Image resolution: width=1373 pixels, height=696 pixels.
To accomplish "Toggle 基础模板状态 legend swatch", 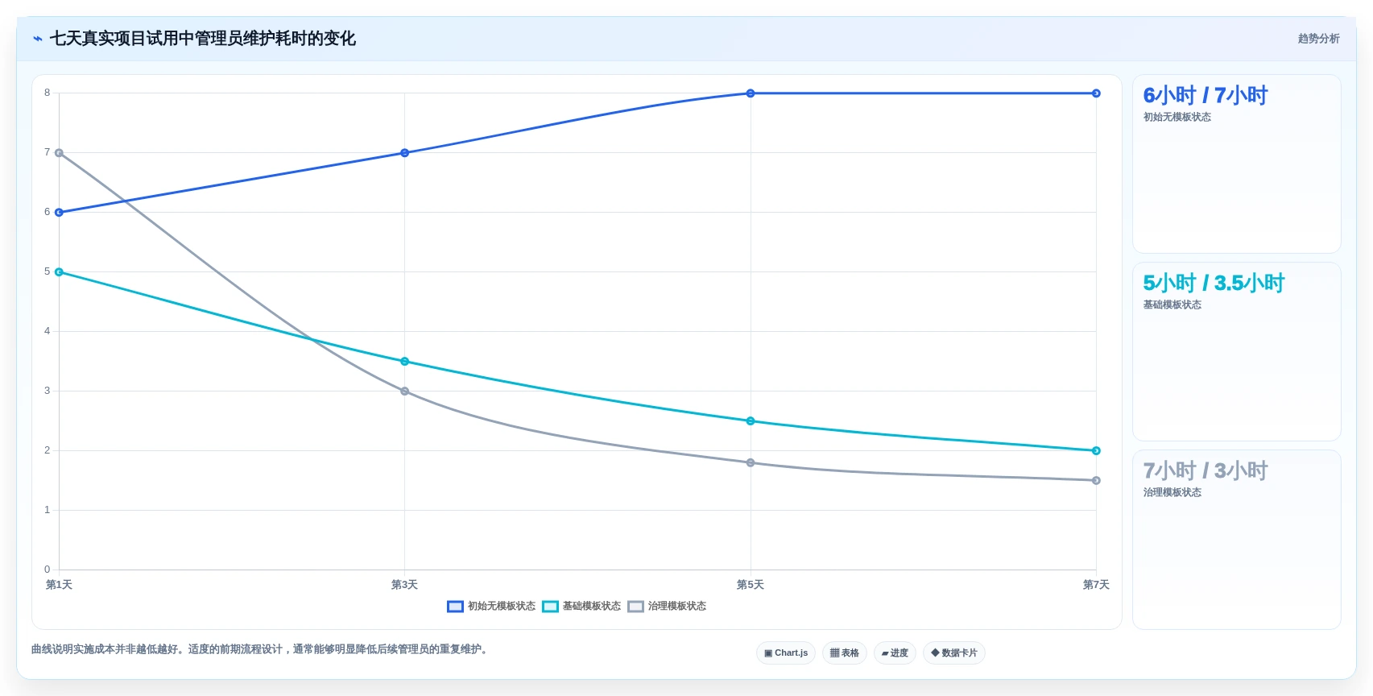I will click(550, 607).
